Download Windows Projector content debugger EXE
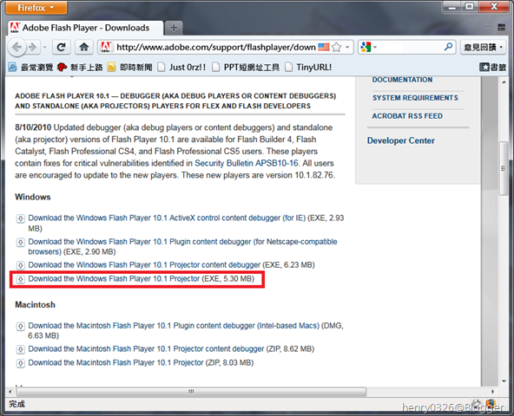This screenshot has height=416, width=514. coord(144,265)
